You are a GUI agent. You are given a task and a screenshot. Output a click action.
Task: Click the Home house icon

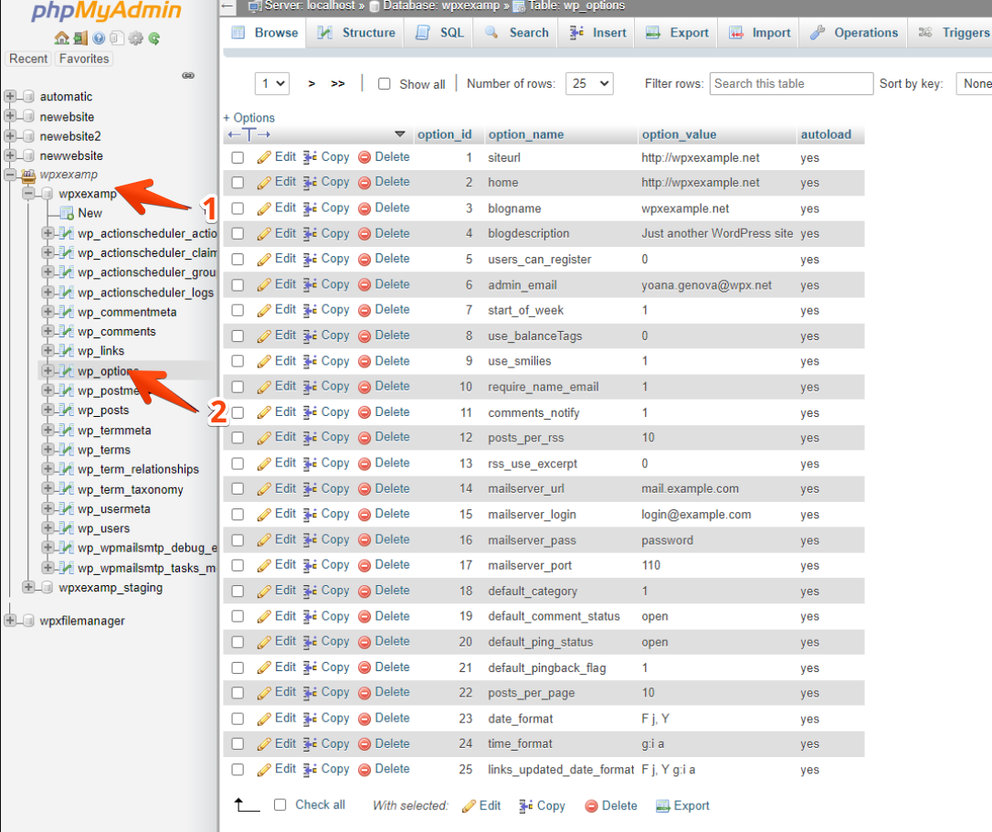coord(61,38)
